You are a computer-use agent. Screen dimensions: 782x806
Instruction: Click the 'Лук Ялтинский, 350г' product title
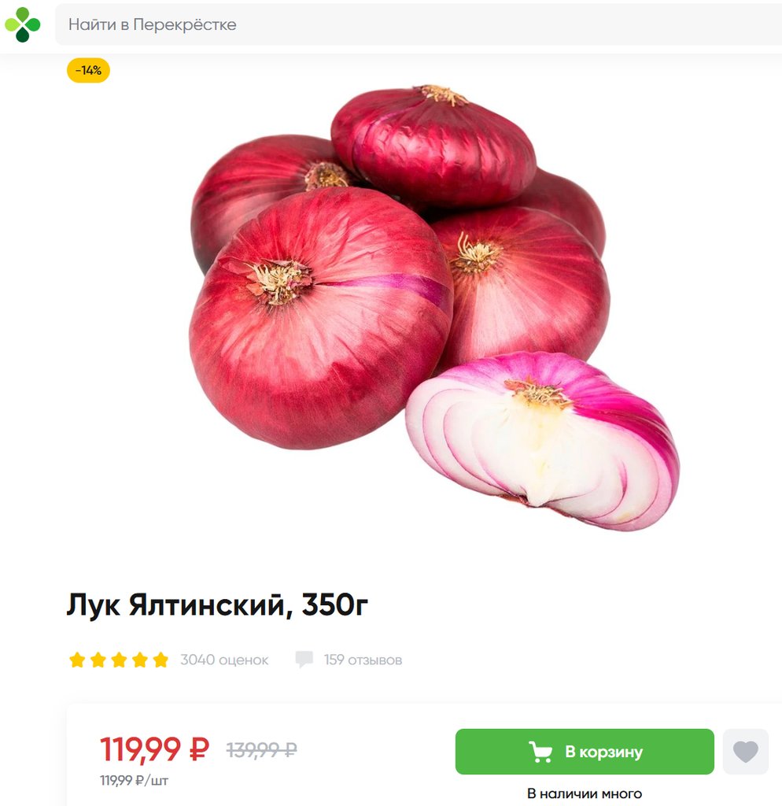217,604
